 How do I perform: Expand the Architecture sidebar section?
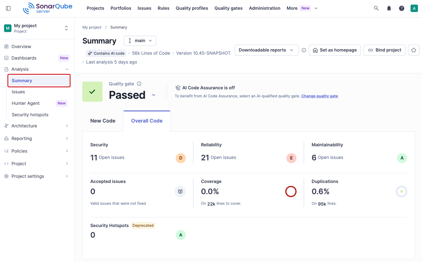(37, 126)
